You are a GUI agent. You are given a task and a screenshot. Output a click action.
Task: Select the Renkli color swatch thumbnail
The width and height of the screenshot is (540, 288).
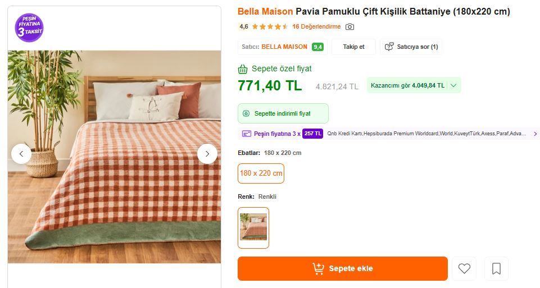click(x=253, y=227)
